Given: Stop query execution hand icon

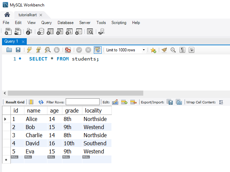Looking at the screenshot, I should pyautogui.click(x=57, y=50).
